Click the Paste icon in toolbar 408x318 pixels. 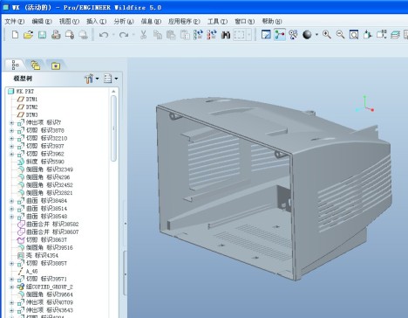(171, 35)
